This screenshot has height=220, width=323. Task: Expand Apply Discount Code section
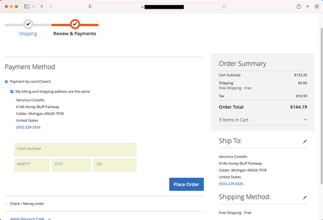click(x=31, y=219)
